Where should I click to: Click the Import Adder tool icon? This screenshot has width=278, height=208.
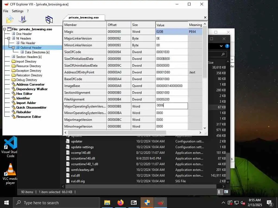14,103
